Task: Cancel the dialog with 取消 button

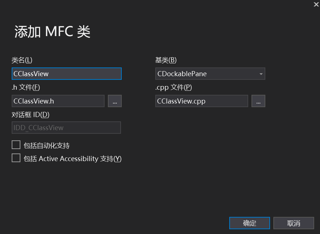Action: (294, 223)
